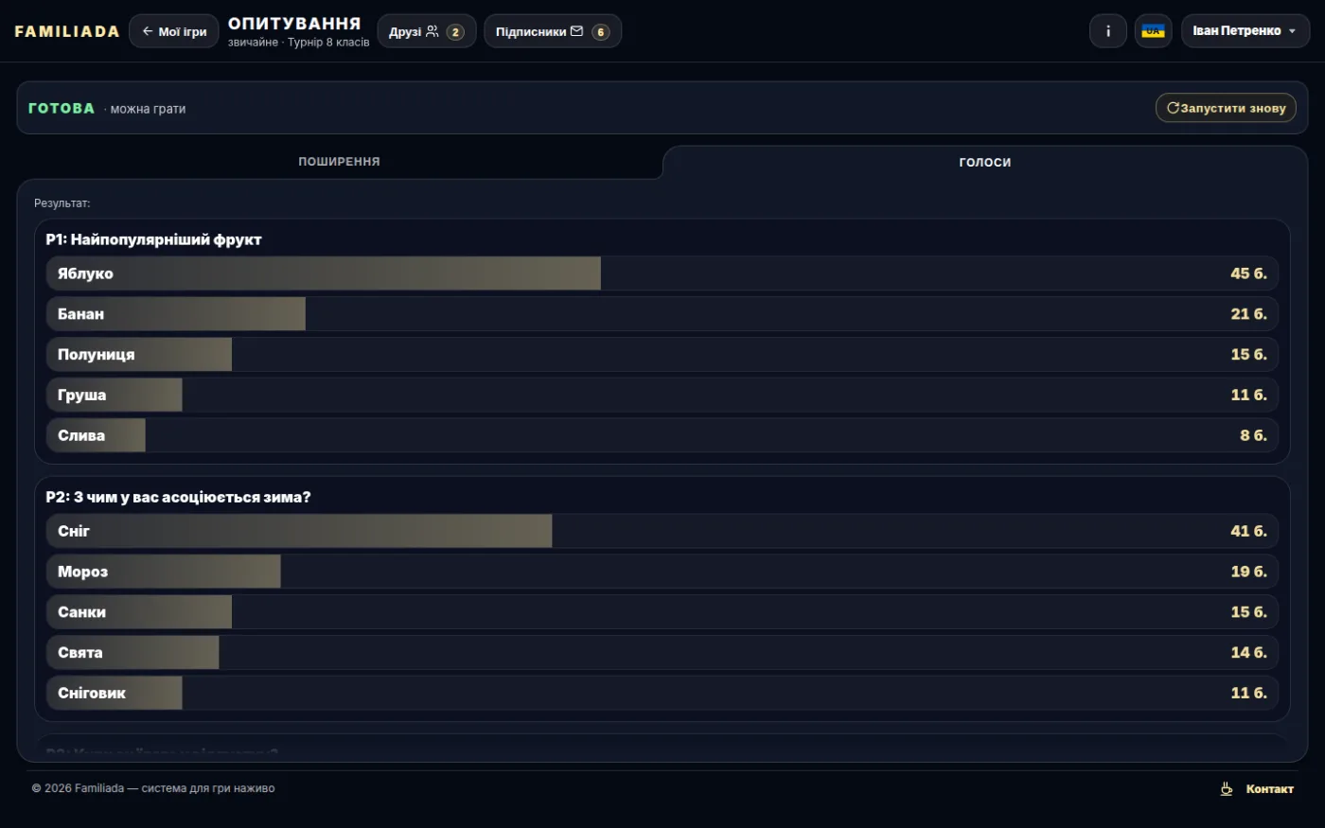Click the Сніговик answer row
Viewport: 1325px width, 828px height.
(x=662, y=693)
